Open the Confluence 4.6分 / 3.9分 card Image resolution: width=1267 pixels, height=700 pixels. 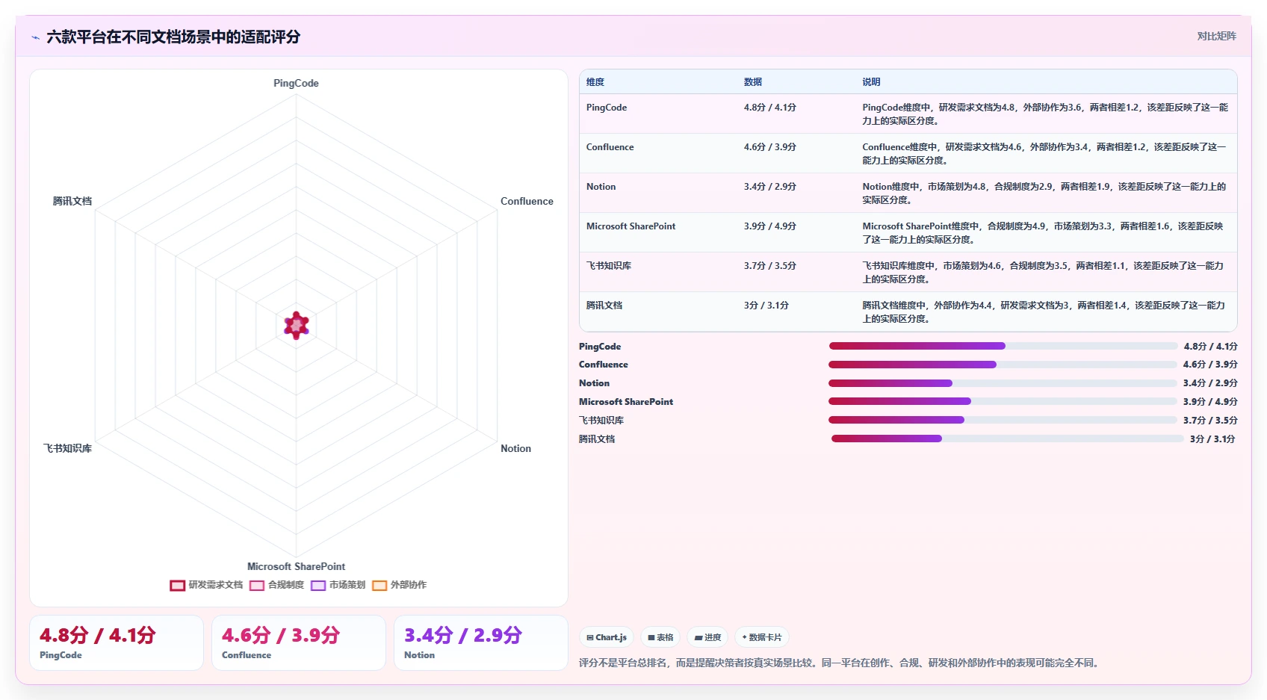[x=299, y=643]
